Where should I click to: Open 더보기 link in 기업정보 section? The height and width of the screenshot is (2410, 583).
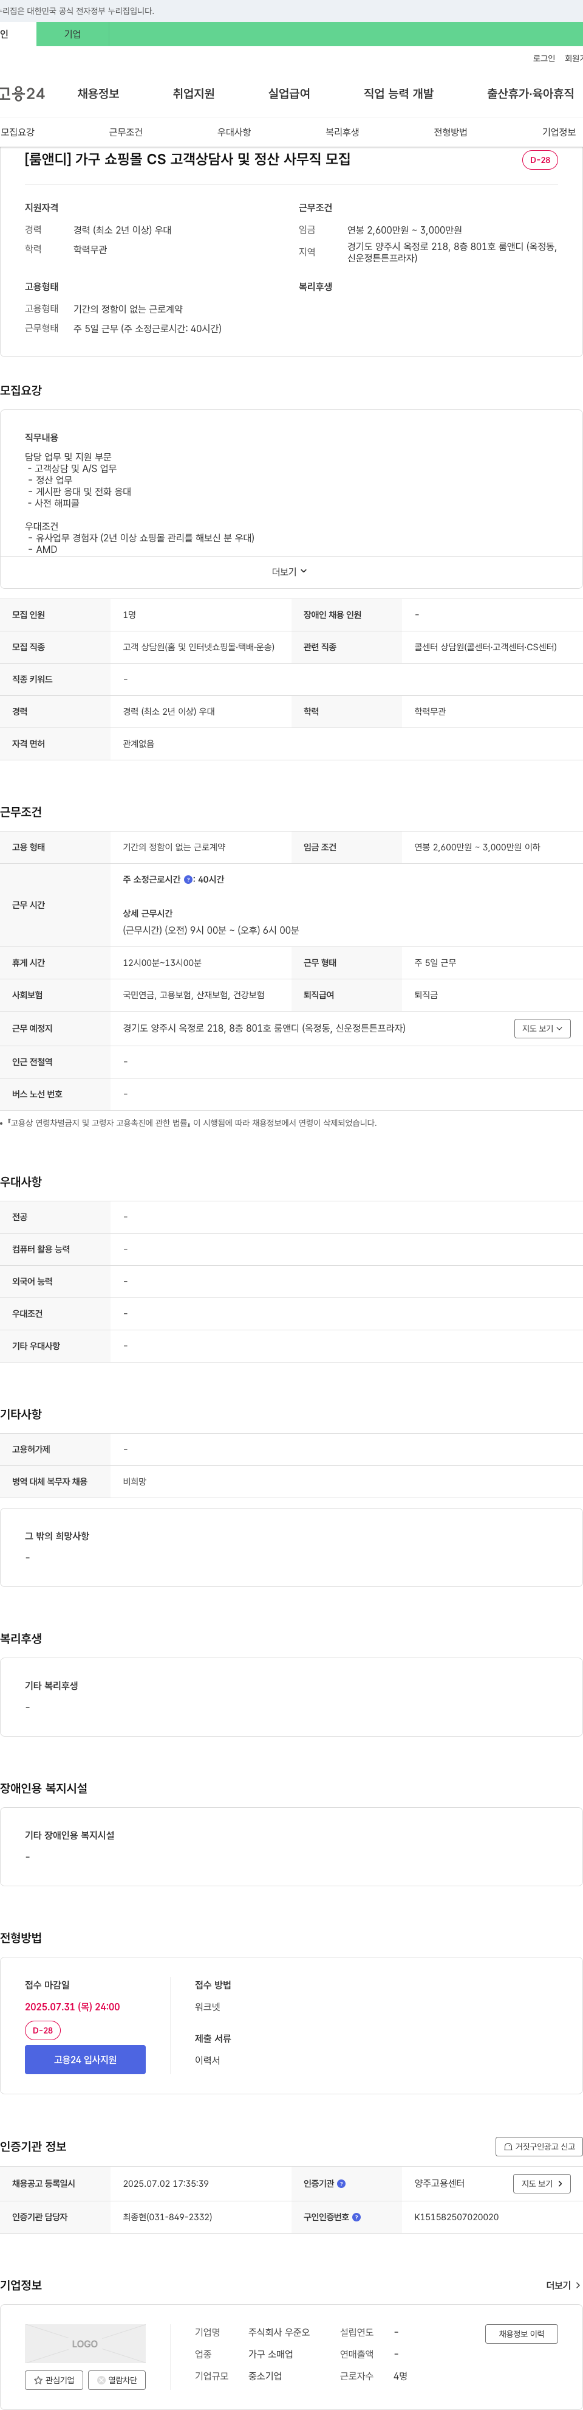(564, 2285)
